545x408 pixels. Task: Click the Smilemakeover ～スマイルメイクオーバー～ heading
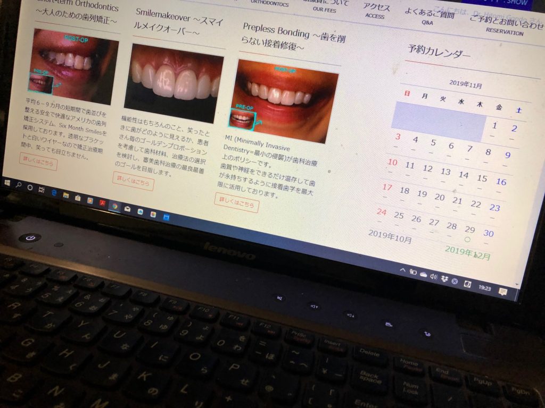point(177,22)
